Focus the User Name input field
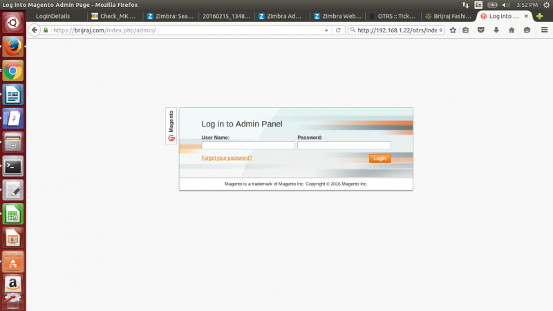Image resolution: width=553 pixels, height=311 pixels. (248, 145)
